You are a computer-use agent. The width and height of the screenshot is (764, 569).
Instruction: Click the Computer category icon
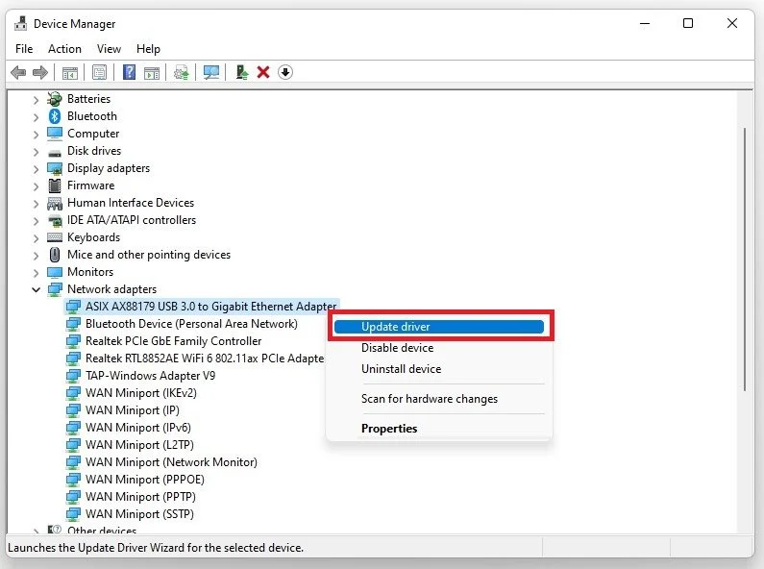55,134
